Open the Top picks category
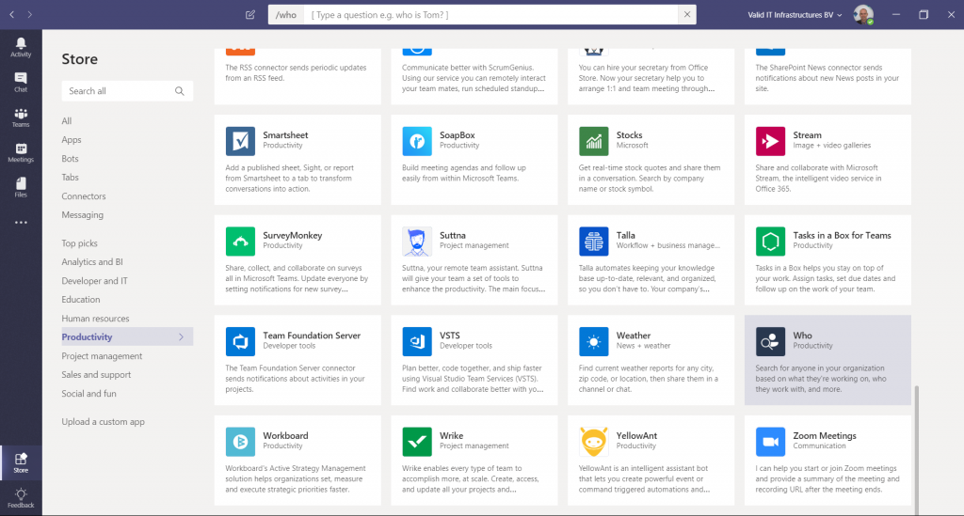Image resolution: width=964 pixels, height=516 pixels. (79, 243)
